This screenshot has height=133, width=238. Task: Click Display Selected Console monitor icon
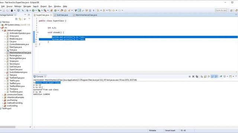(225, 76)
